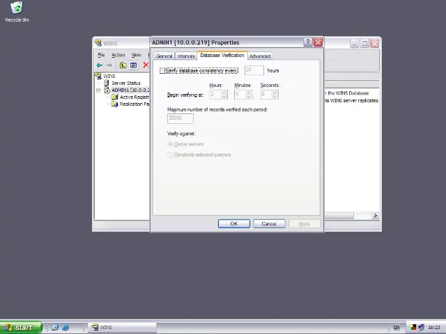Image resolution: width=446 pixels, height=334 pixels.
Task: Click the maximum records input field
Action: pos(180,118)
